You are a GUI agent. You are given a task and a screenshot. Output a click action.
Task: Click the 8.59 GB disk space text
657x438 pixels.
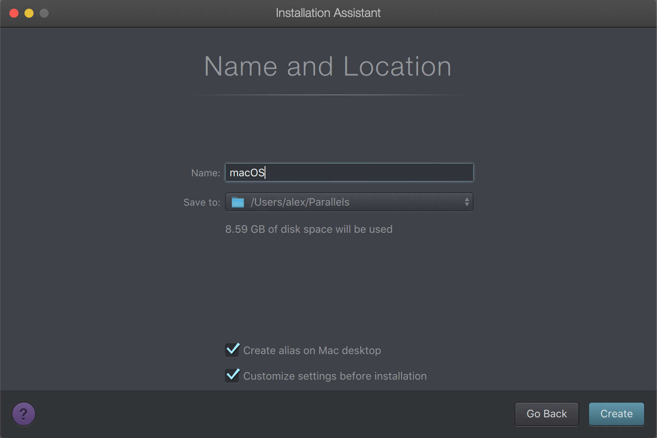tap(309, 229)
